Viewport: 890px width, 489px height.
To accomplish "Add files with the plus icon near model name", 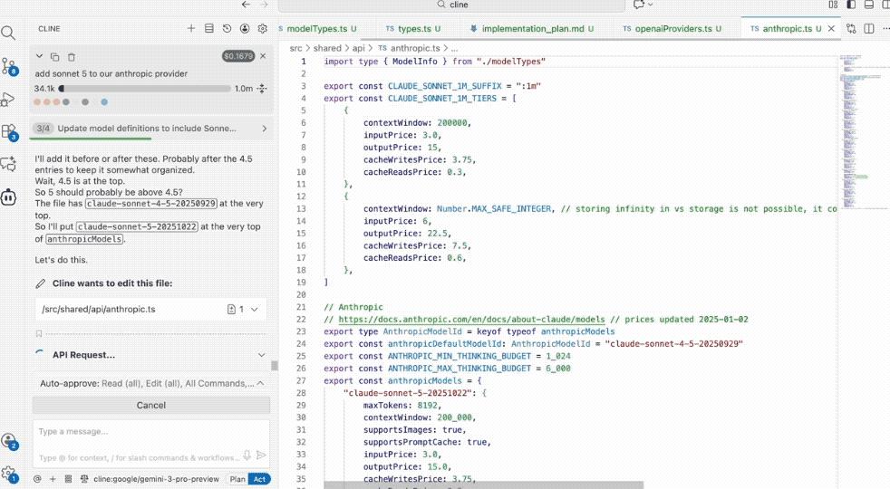I will (x=53, y=479).
